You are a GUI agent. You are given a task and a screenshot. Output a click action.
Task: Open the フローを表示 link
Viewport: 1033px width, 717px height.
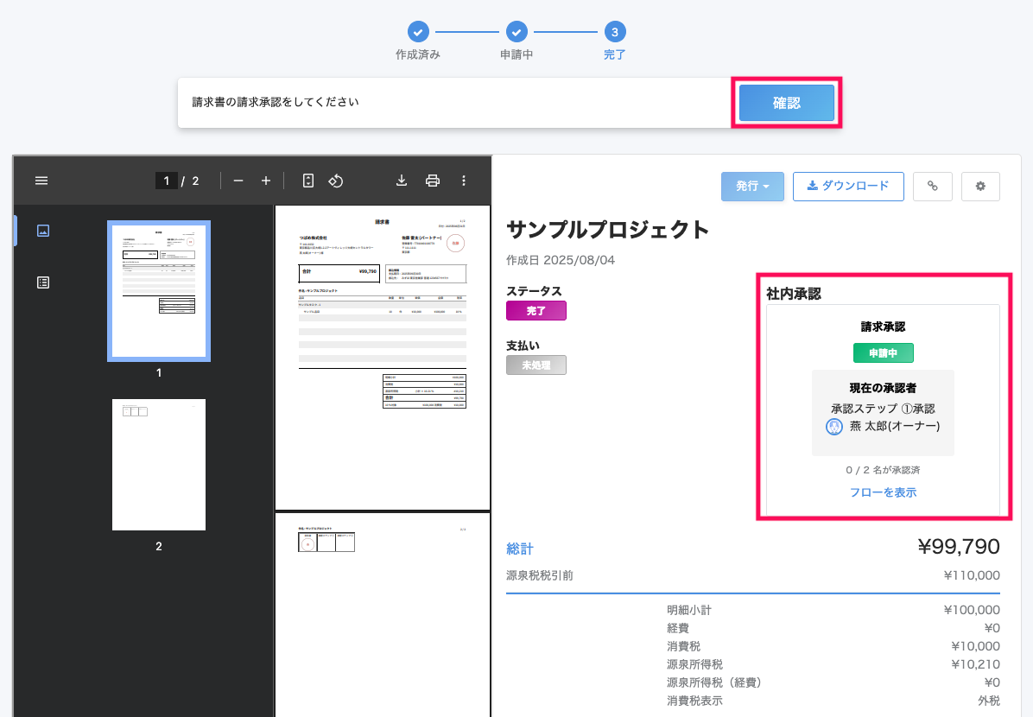click(883, 492)
